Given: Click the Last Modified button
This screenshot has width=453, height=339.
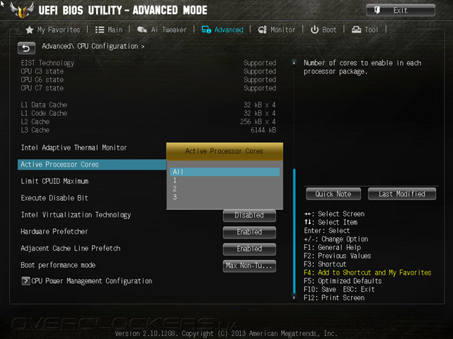Looking at the screenshot, I should click(402, 194).
